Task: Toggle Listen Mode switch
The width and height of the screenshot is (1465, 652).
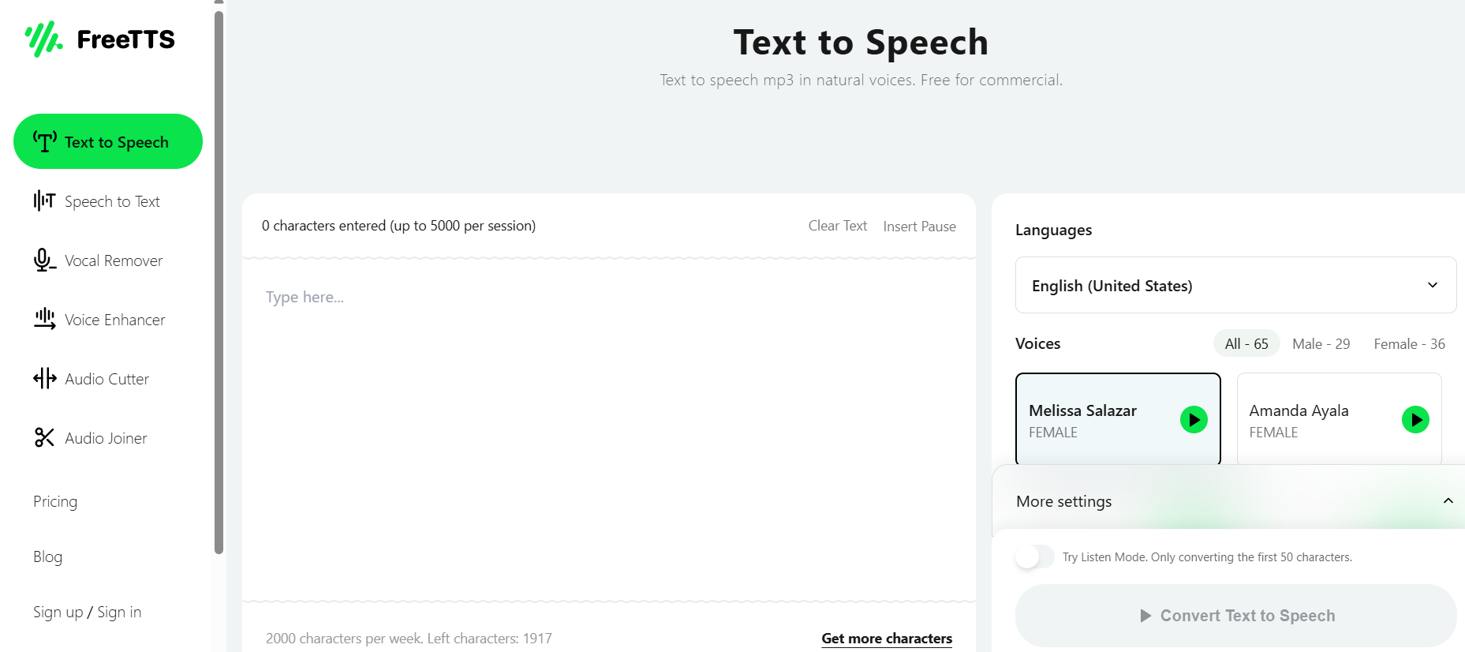Action: tap(1034, 556)
